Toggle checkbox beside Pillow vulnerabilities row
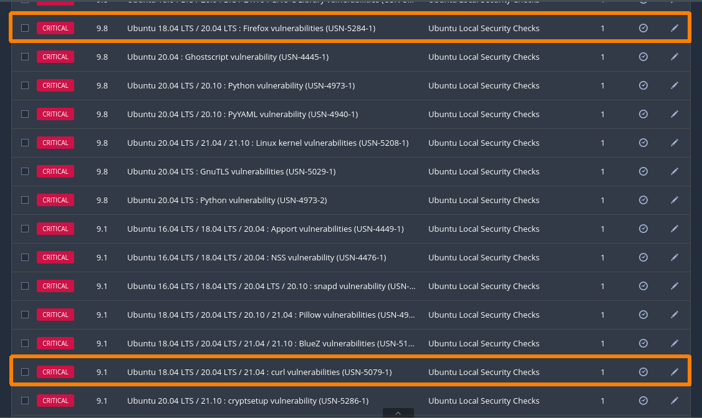Image resolution: width=702 pixels, height=418 pixels. 25,315
